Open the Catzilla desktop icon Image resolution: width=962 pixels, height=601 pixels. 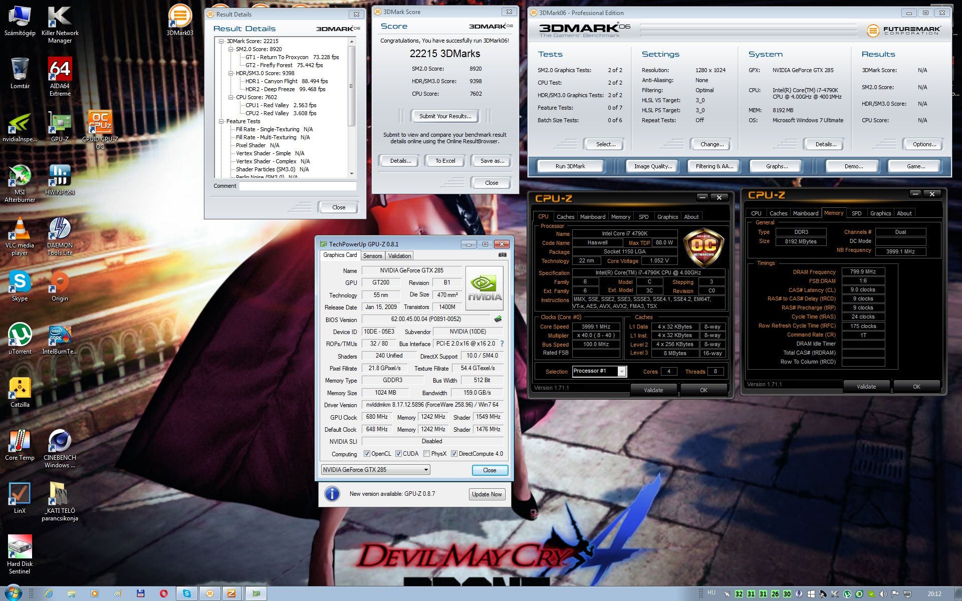tap(20, 392)
